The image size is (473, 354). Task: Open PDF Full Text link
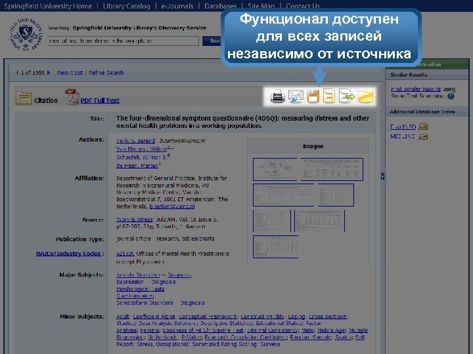coord(100,100)
